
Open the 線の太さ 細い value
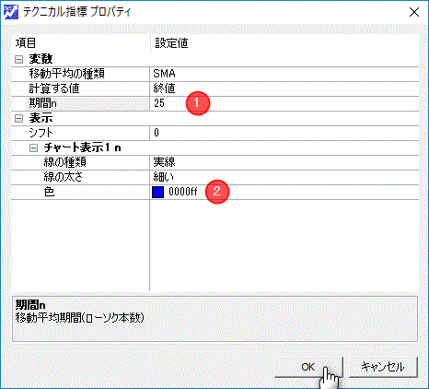pos(284,177)
